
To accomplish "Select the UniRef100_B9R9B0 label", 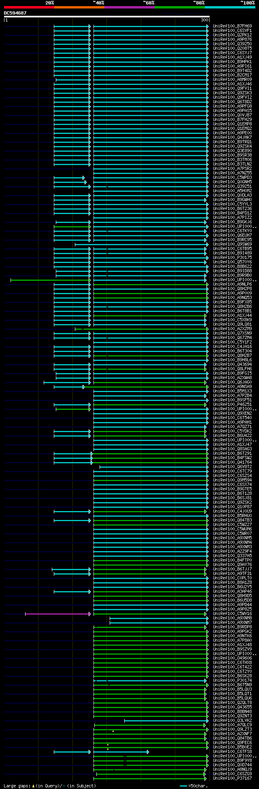I will click(x=232, y=275).
